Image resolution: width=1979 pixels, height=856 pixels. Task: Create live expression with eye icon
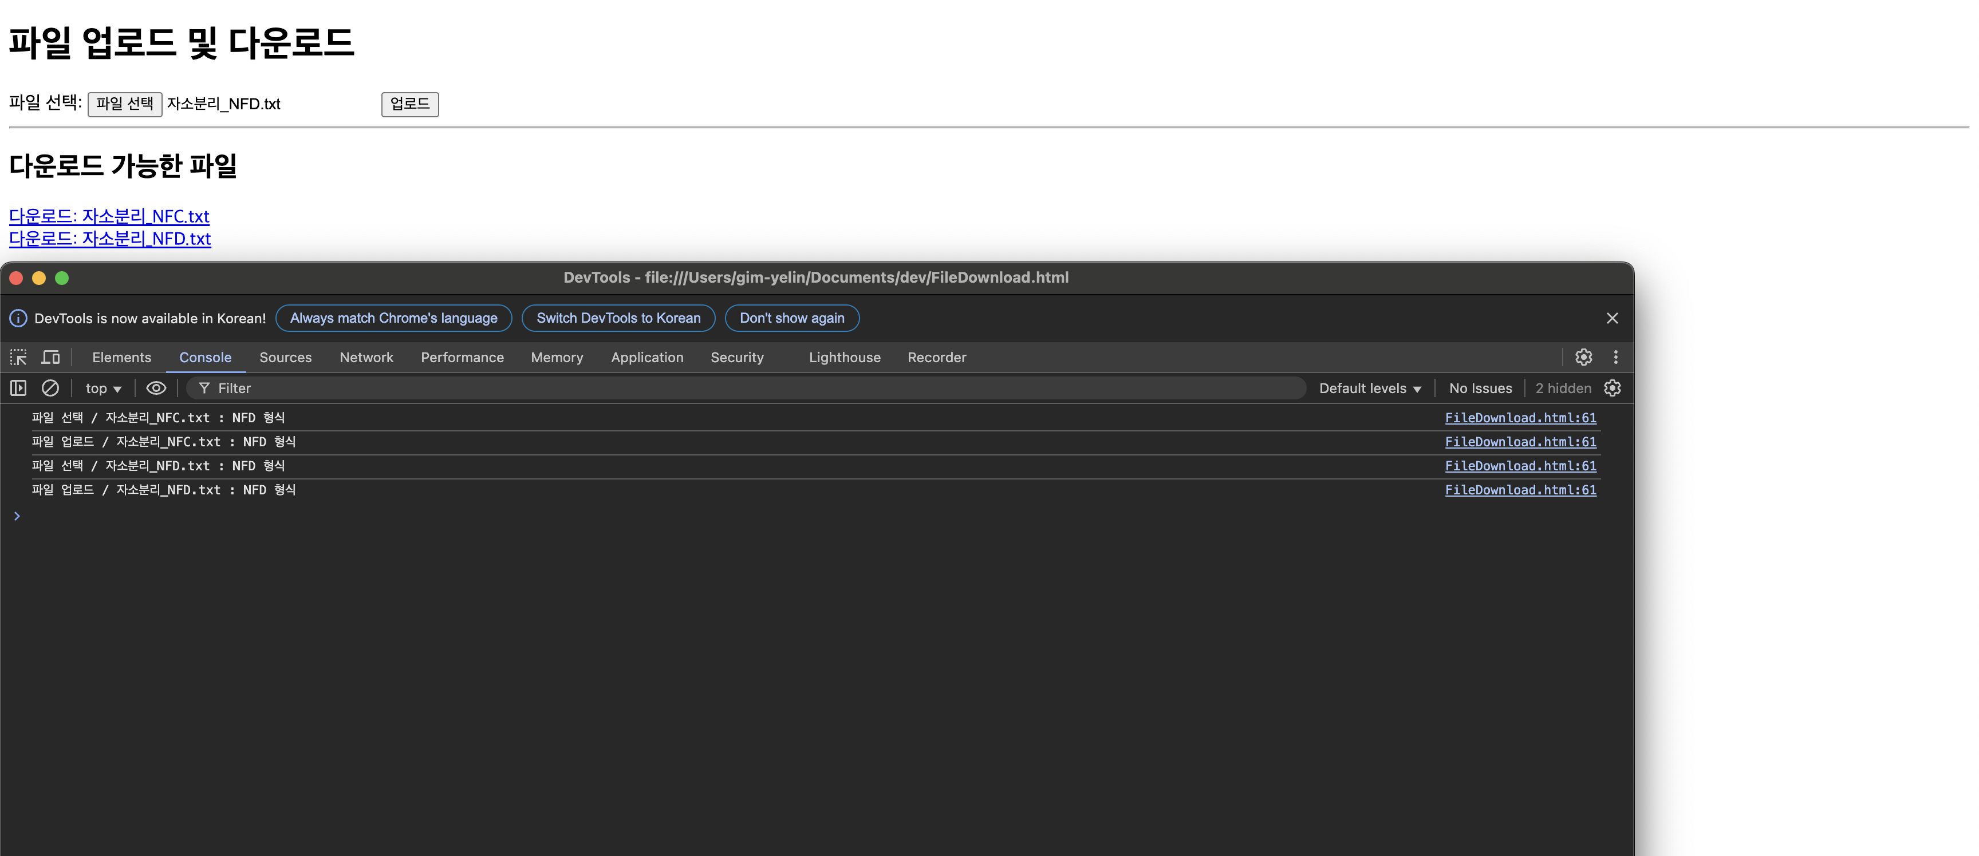(156, 389)
